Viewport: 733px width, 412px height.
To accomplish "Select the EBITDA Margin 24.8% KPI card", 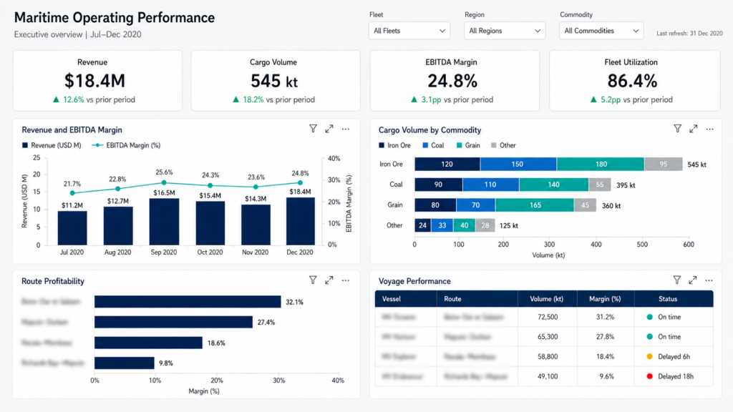I will (x=455, y=81).
